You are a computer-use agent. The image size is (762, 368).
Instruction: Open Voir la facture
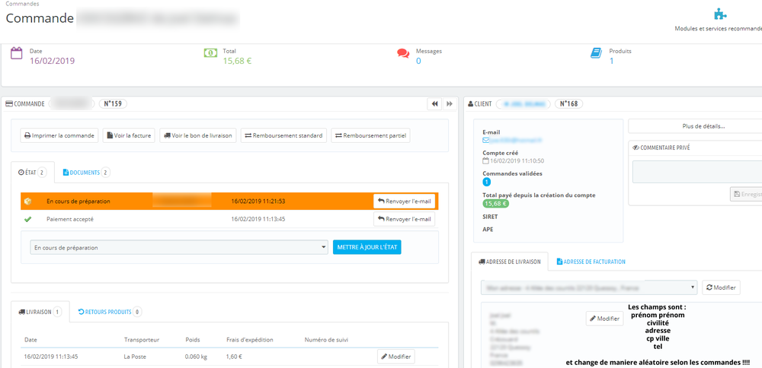(x=129, y=136)
